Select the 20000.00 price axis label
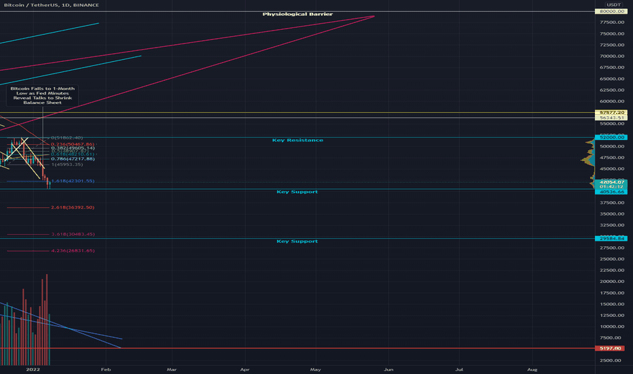Screen dimensions: 633x374 612,282
